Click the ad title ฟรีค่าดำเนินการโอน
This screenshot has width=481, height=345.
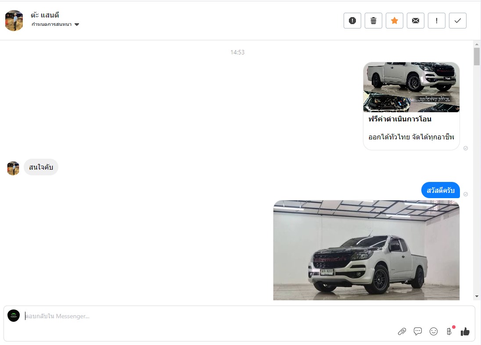[x=400, y=119]
